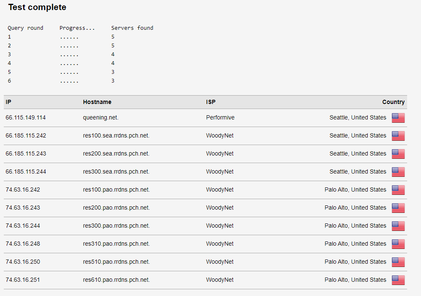
Task: Click IP address 66.185.115.244
Action: click(x=26, y=171)
